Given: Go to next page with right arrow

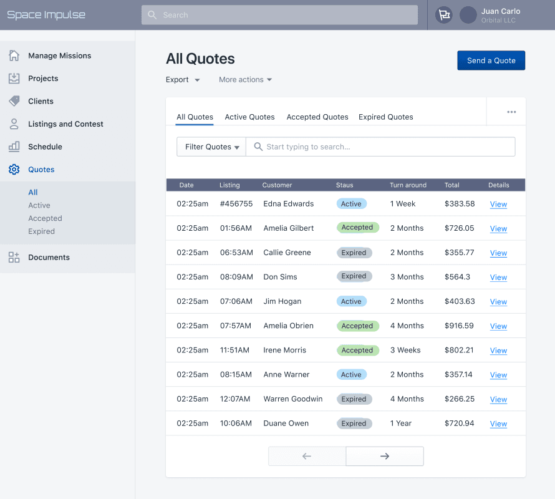Looking at the screenshot, I should point(385,456).
